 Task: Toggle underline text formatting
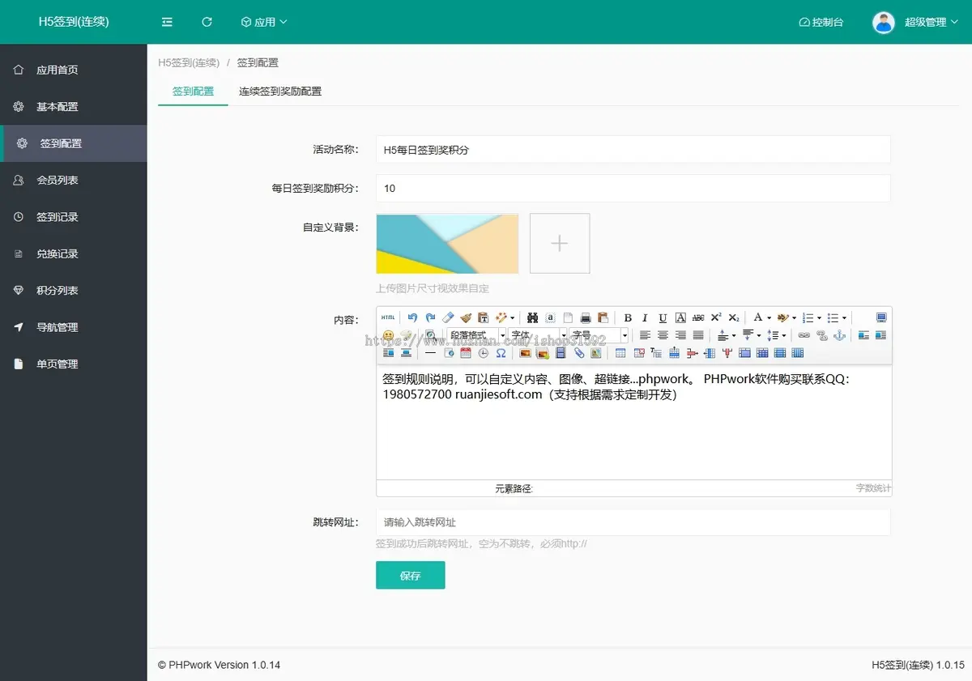click(x=663, y=318)
